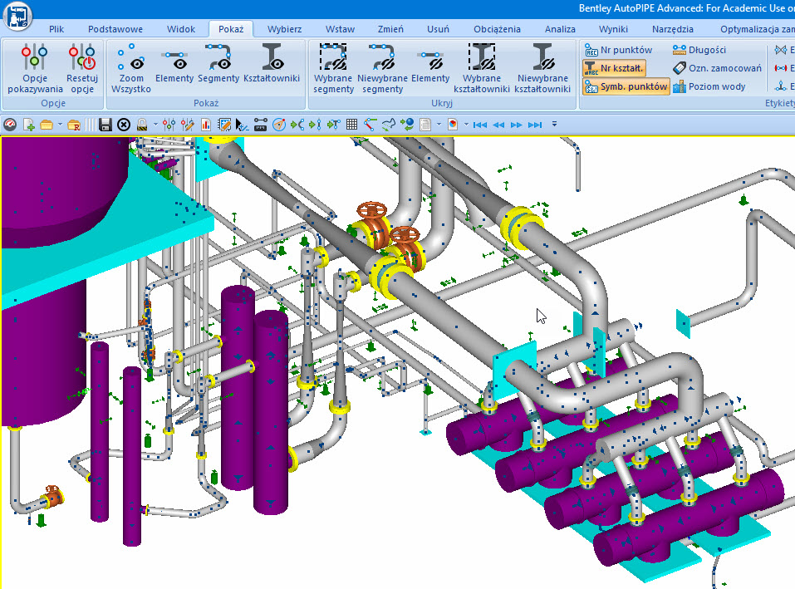Click the document list report icon
Viewport: 795px width, 589px height.
(x=425, y=124)
